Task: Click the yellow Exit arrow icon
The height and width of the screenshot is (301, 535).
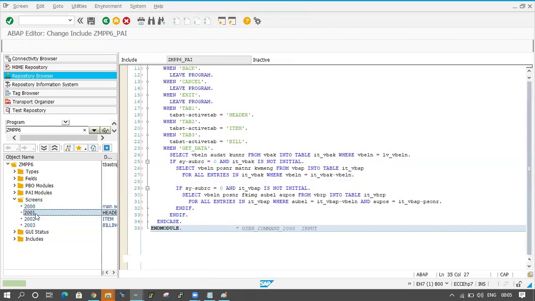Action: pyautogui.click(x=116, y=21)
